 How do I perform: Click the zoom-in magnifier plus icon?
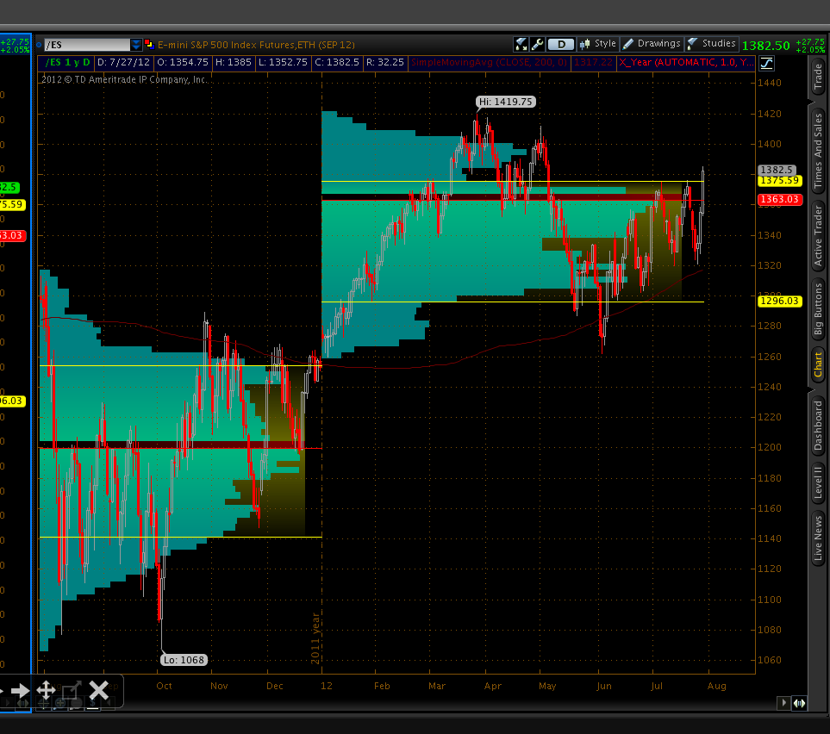59,703
